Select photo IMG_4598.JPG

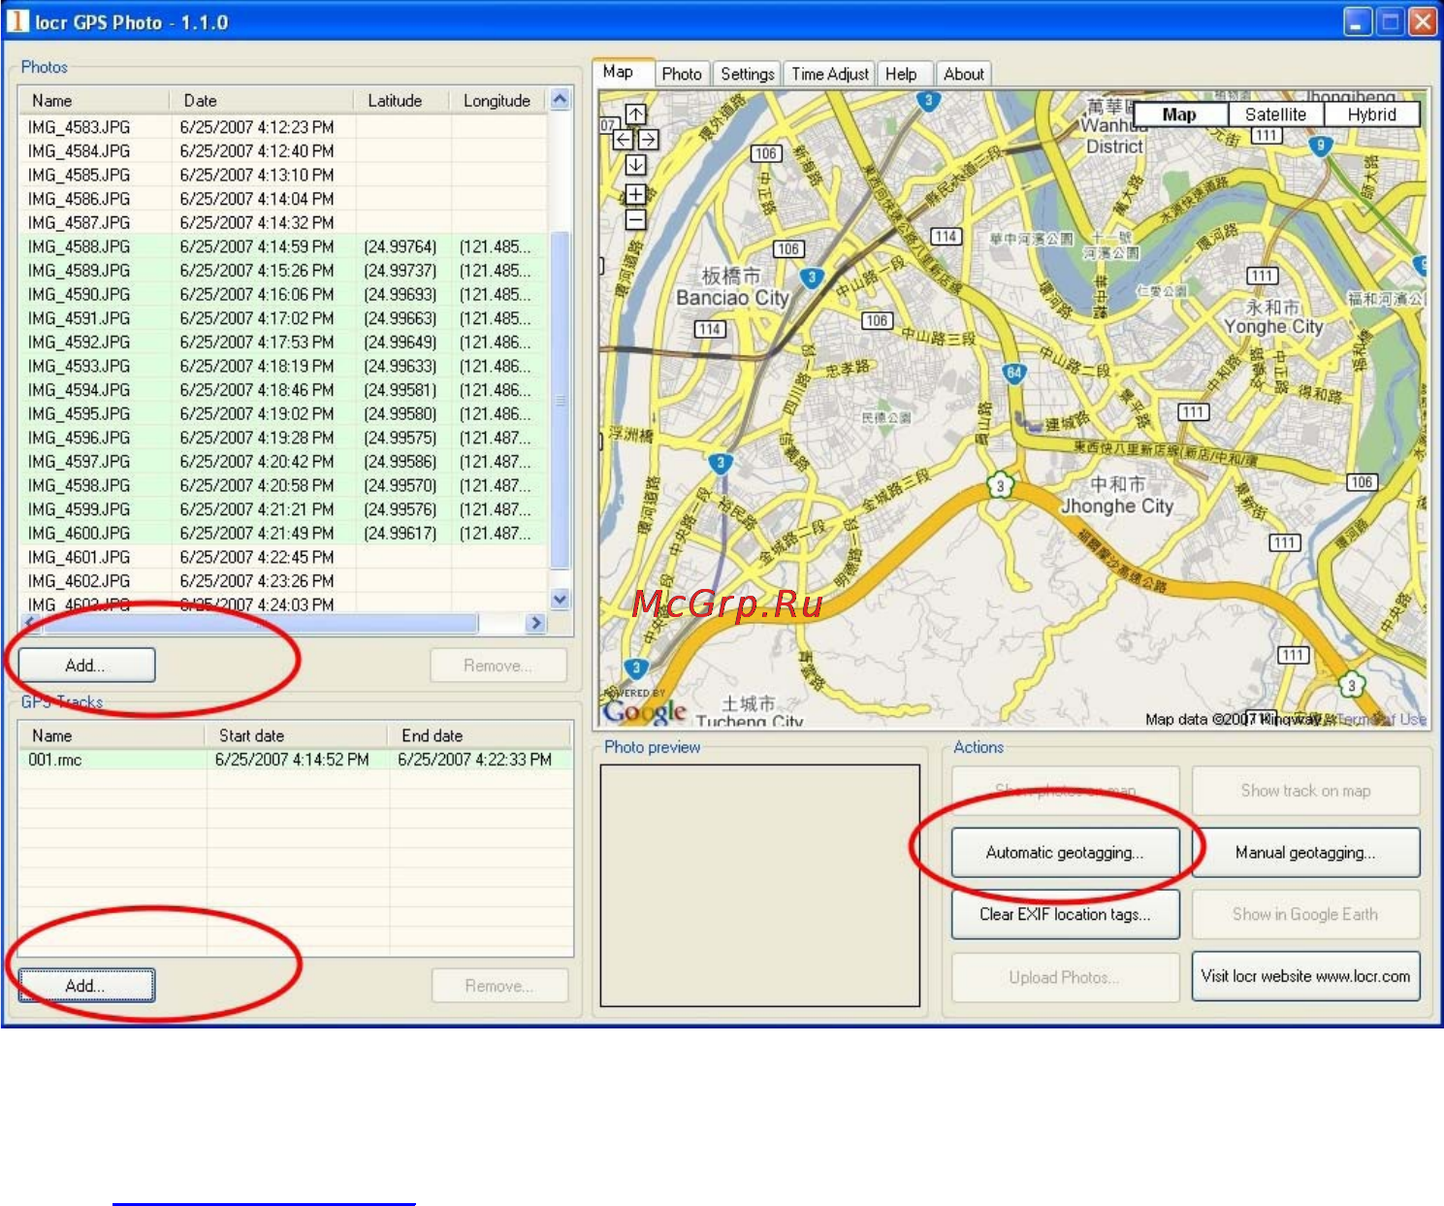click(x=283, y=485)
